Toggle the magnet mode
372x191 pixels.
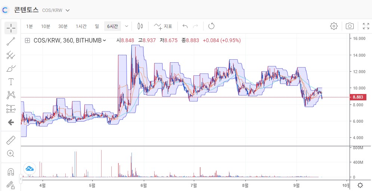(11, 171)
